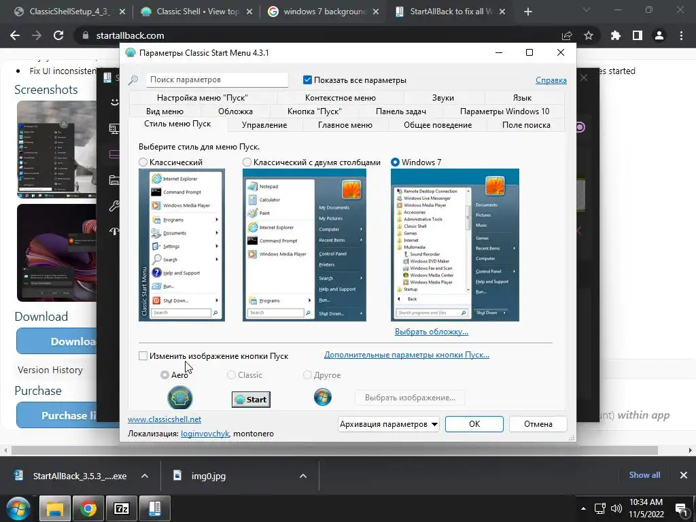The image size is (696, 522).
Task: Open the Chrome side panel icon
Action: click(638, 35)
